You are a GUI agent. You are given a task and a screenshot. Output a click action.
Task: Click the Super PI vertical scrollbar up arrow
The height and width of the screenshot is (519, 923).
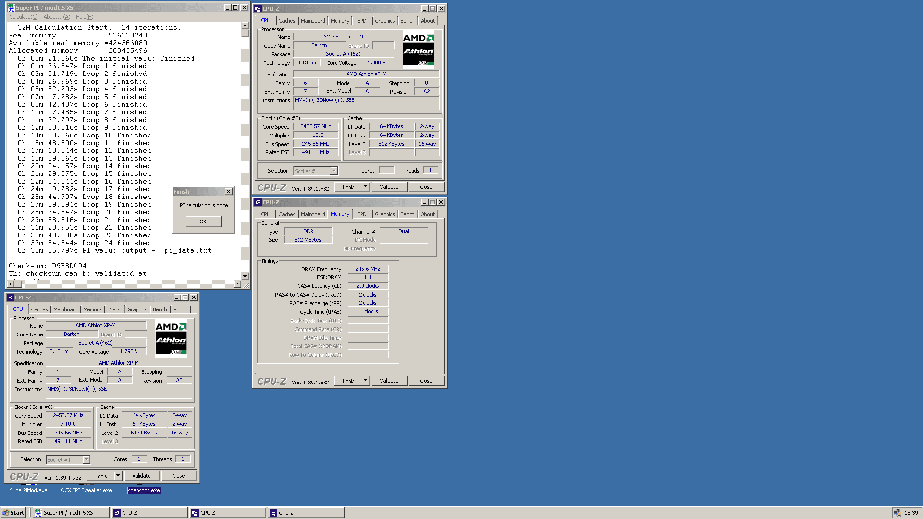(245, 25)
